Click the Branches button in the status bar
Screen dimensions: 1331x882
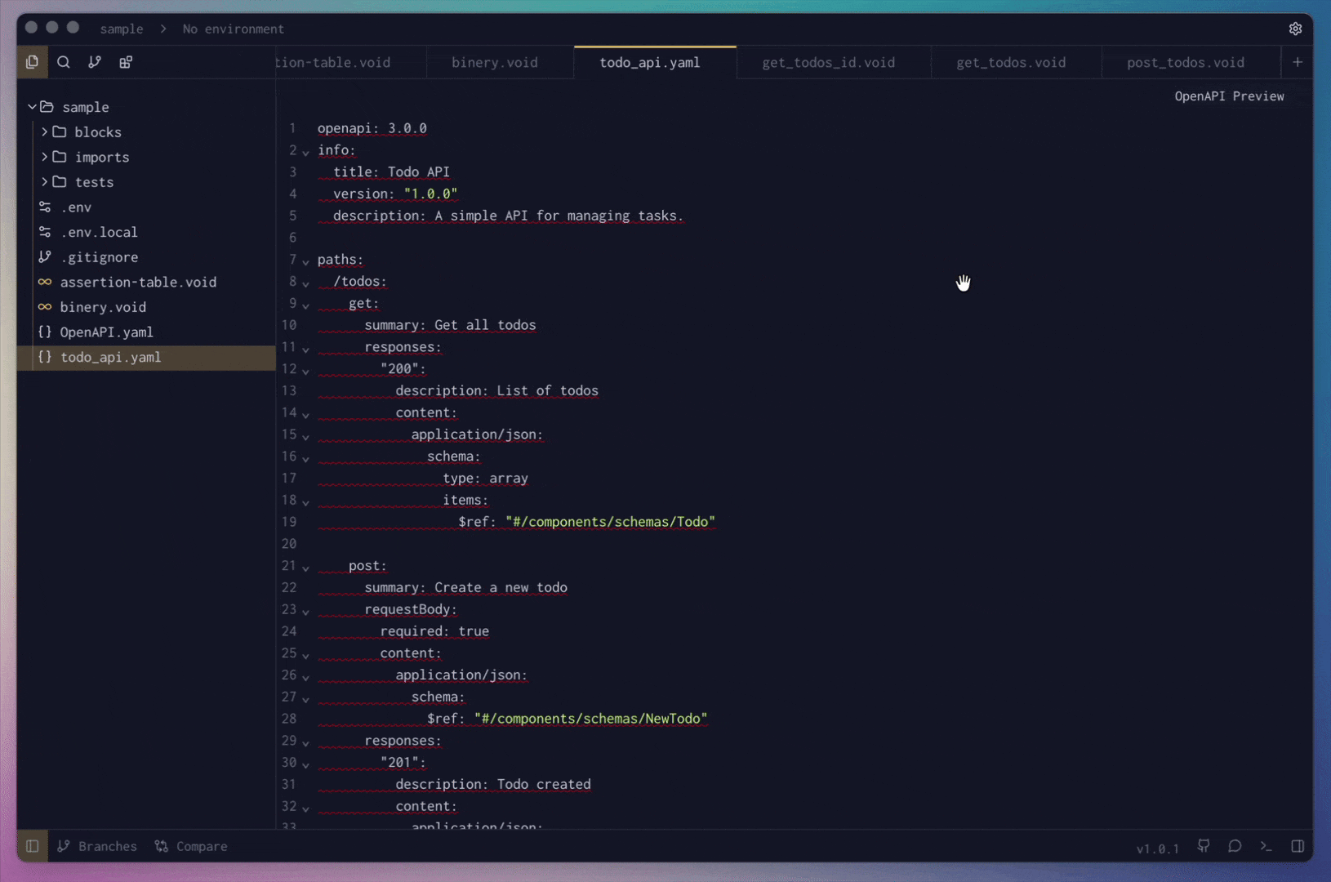click(96, 846)
